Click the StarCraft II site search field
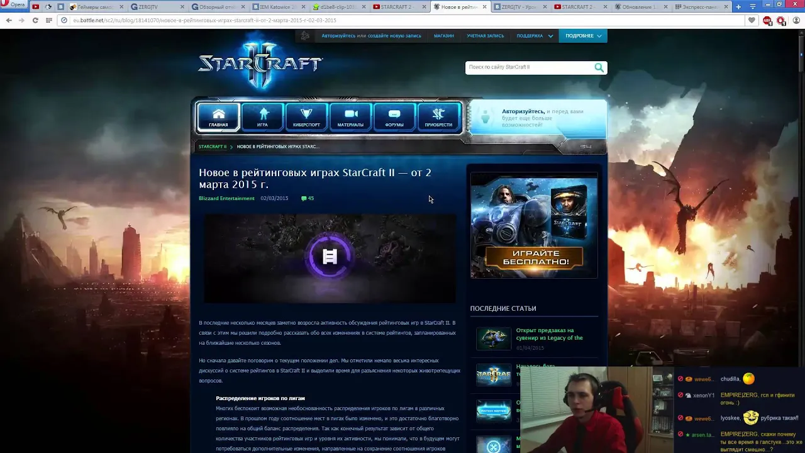 click(x=528, y=67)
